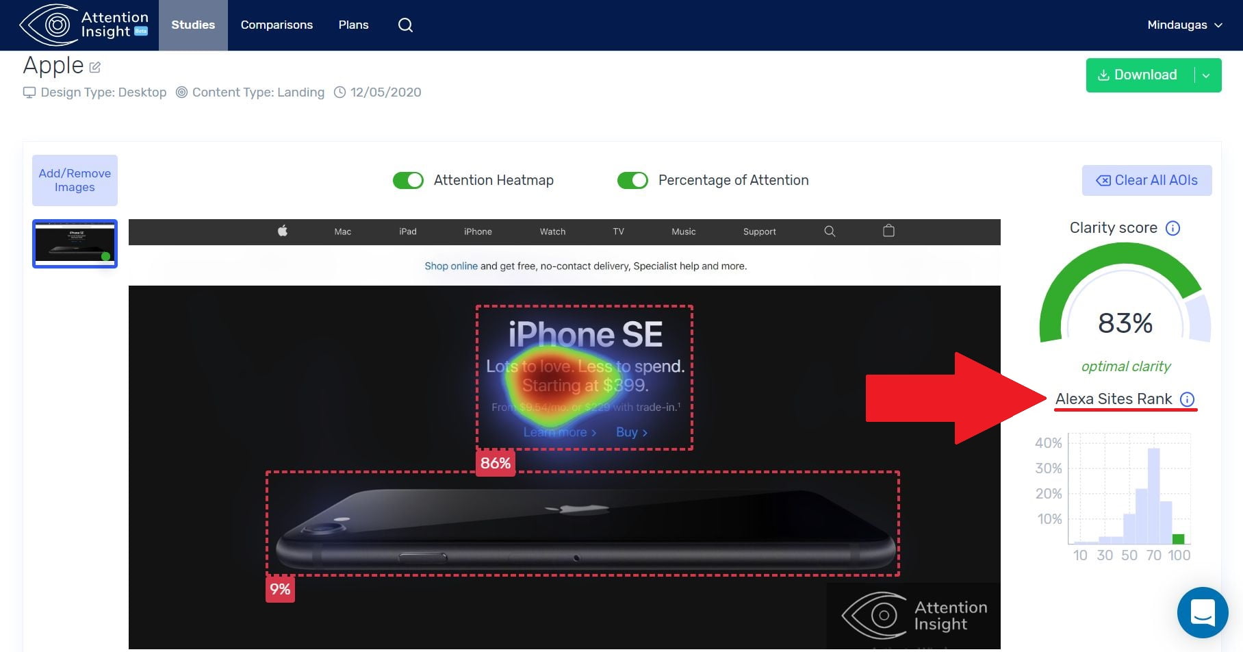Click TV in the Apple navbar
The height and width of the screenshot is (652, 1243).
[x=618, y=231]
